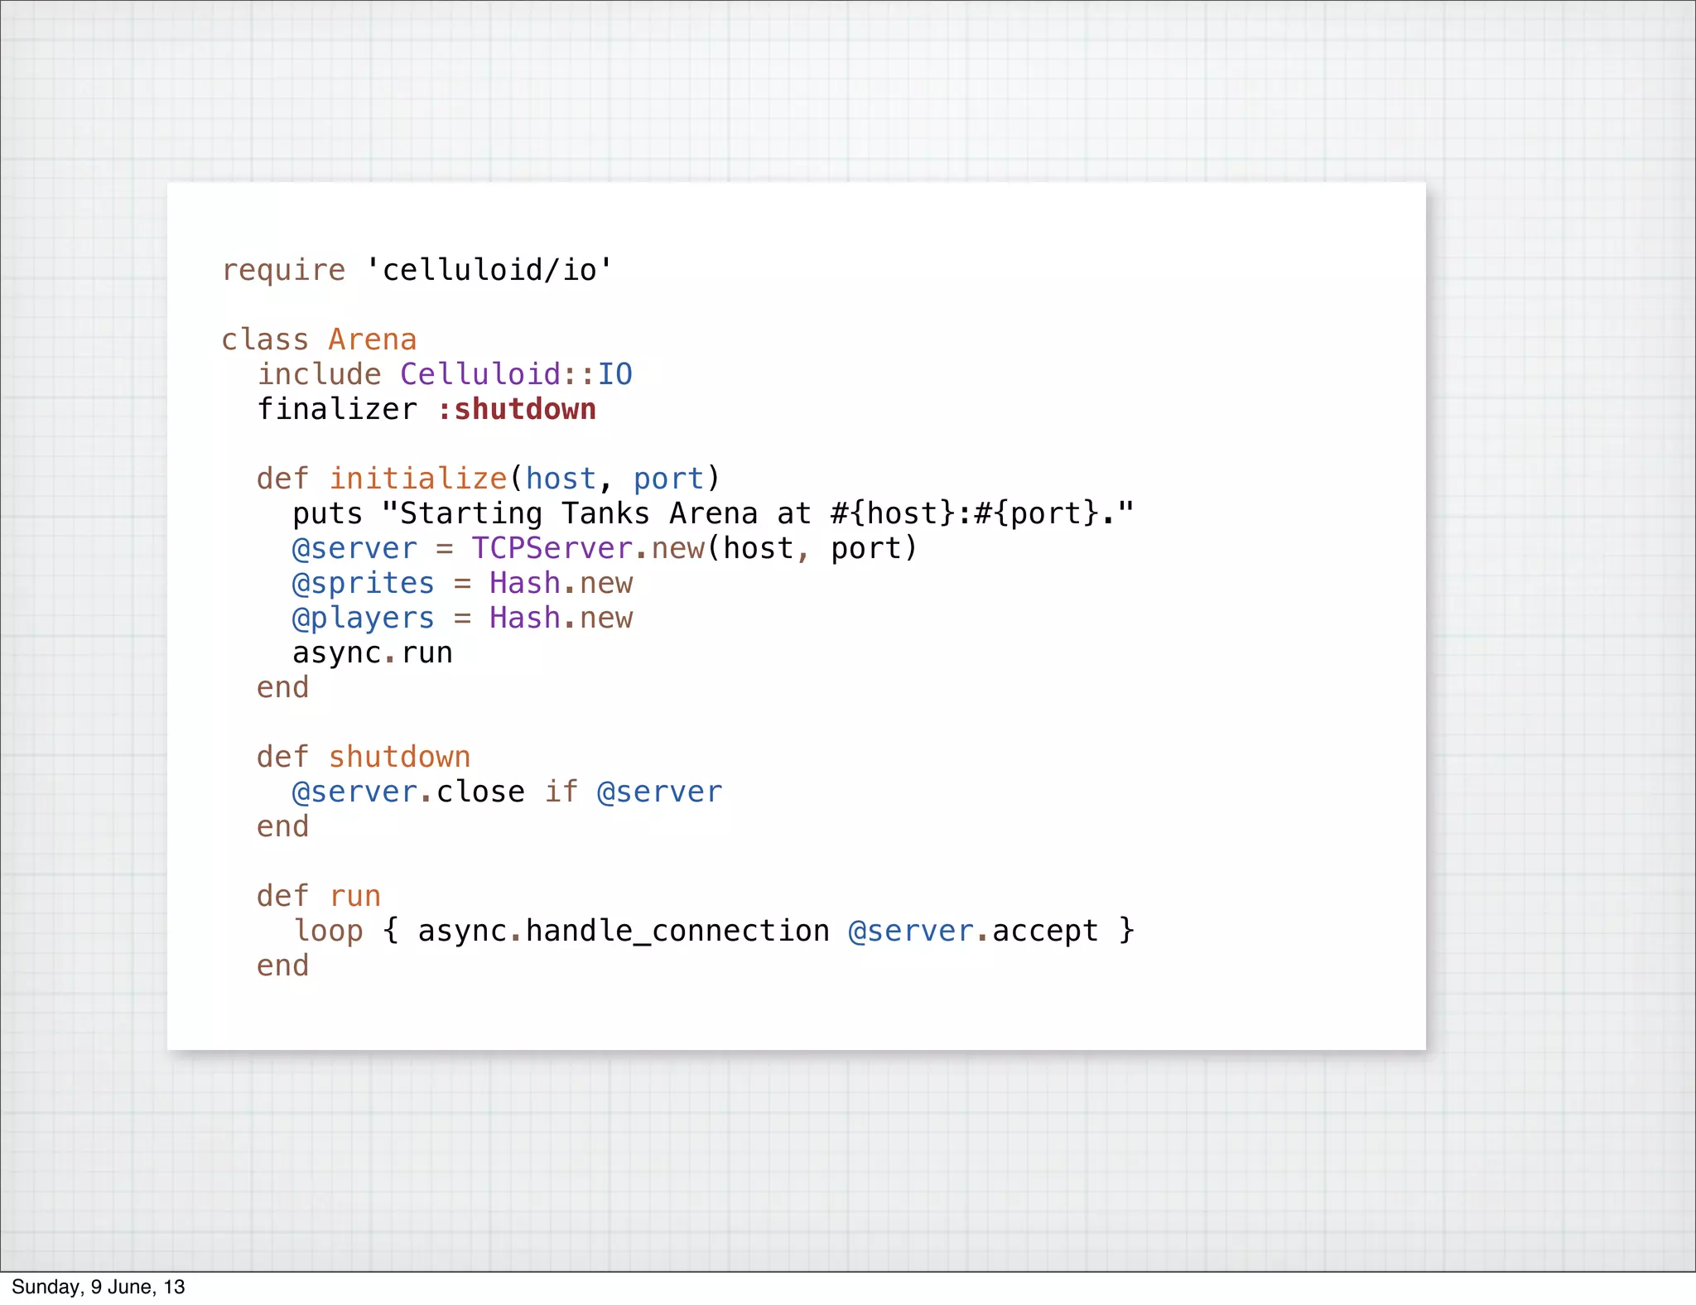
Task: Click the "finalizer :shutdown" line
Action: tap(426, 409)
